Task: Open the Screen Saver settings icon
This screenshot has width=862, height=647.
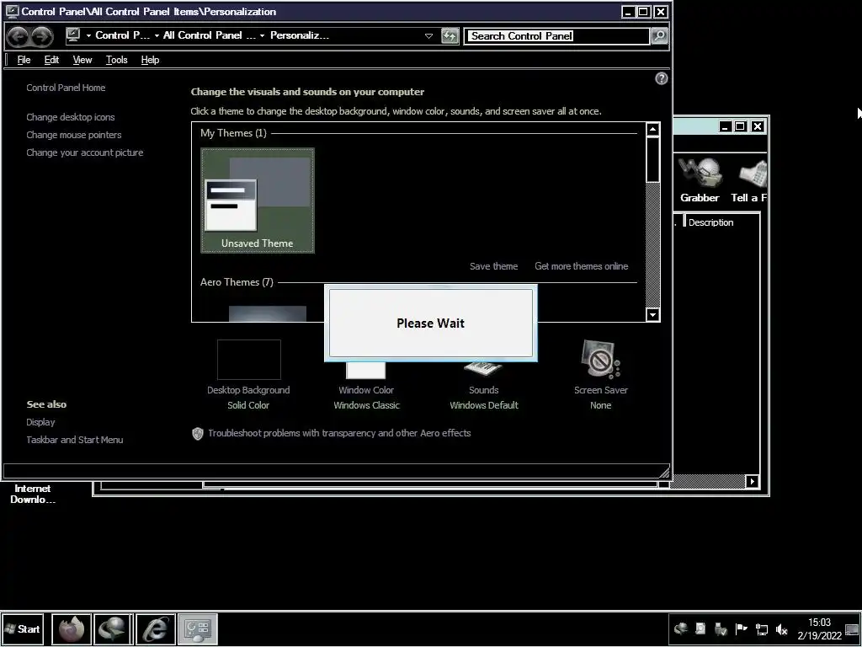Action: [x=600, y=359]
